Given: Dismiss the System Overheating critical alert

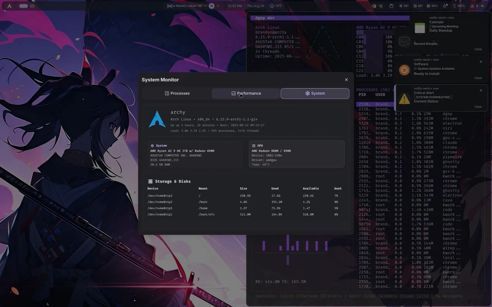Looking at the screenshot, I should click(480, 90).
